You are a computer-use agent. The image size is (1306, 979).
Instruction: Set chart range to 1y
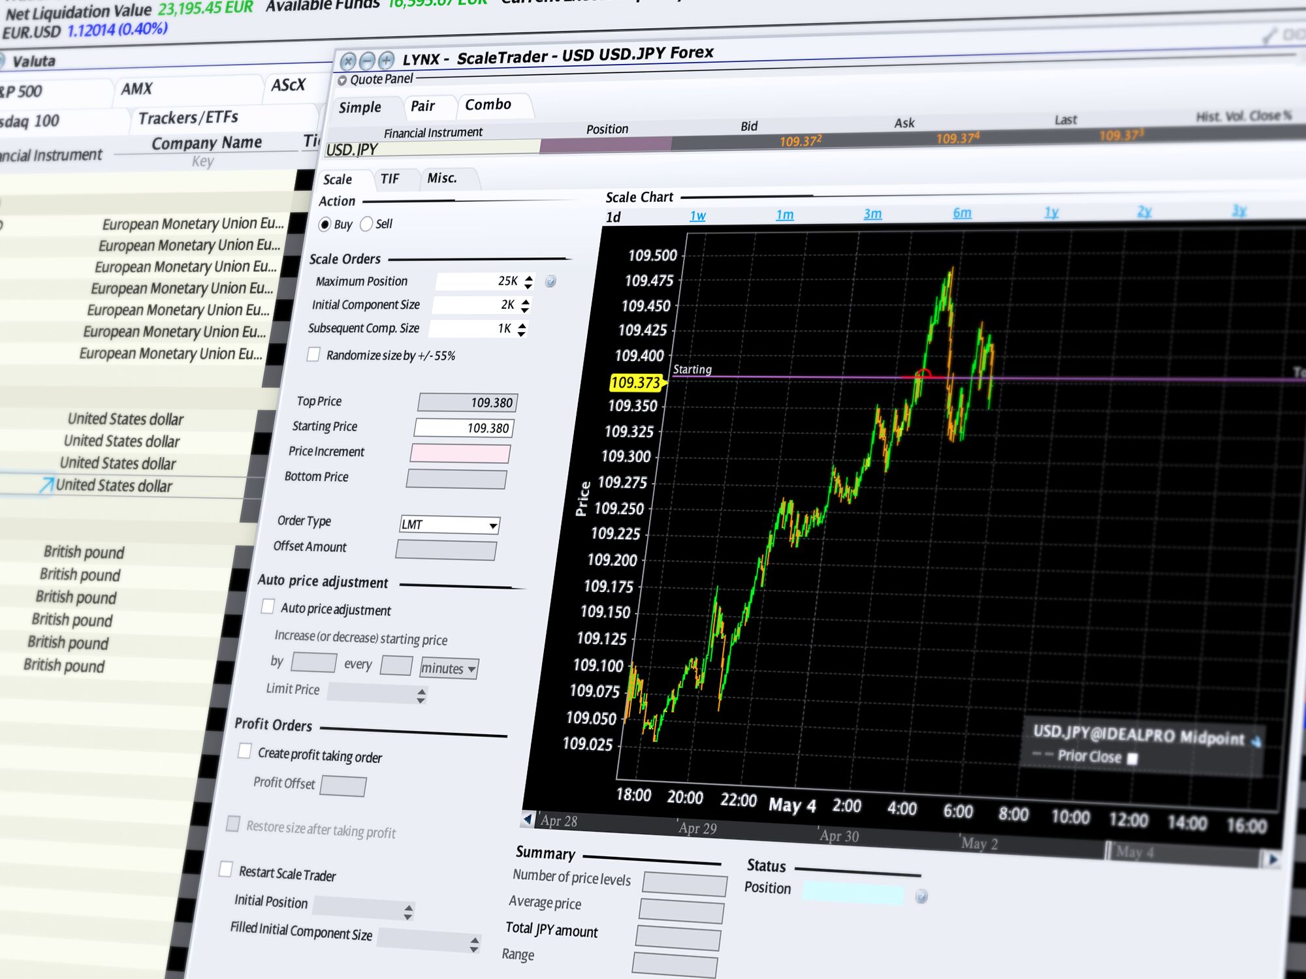point(1051,212)
